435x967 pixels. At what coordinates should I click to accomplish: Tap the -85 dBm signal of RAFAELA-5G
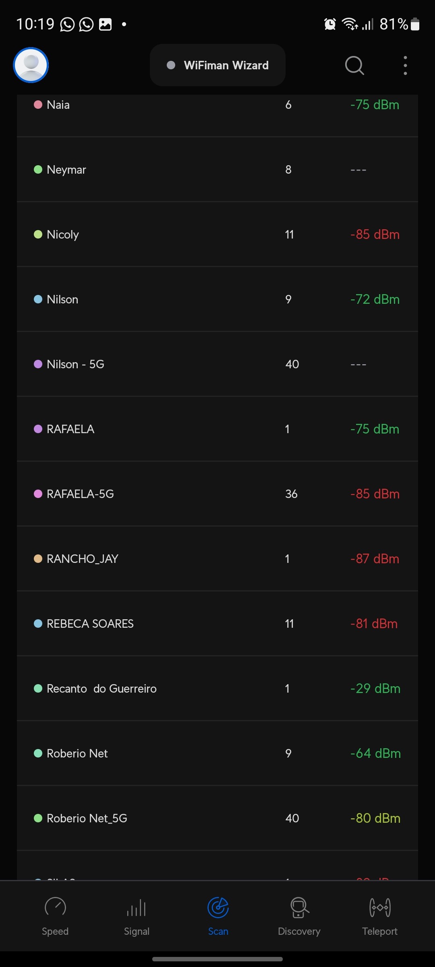tap(375, 494)
